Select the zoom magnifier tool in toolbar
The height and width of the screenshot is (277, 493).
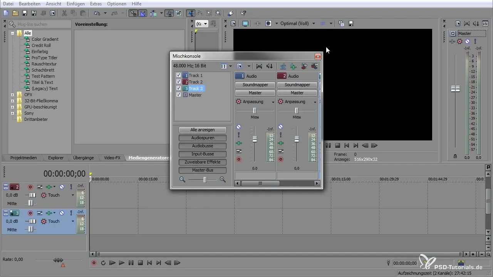pyautogui.click(x=218, y=13)
